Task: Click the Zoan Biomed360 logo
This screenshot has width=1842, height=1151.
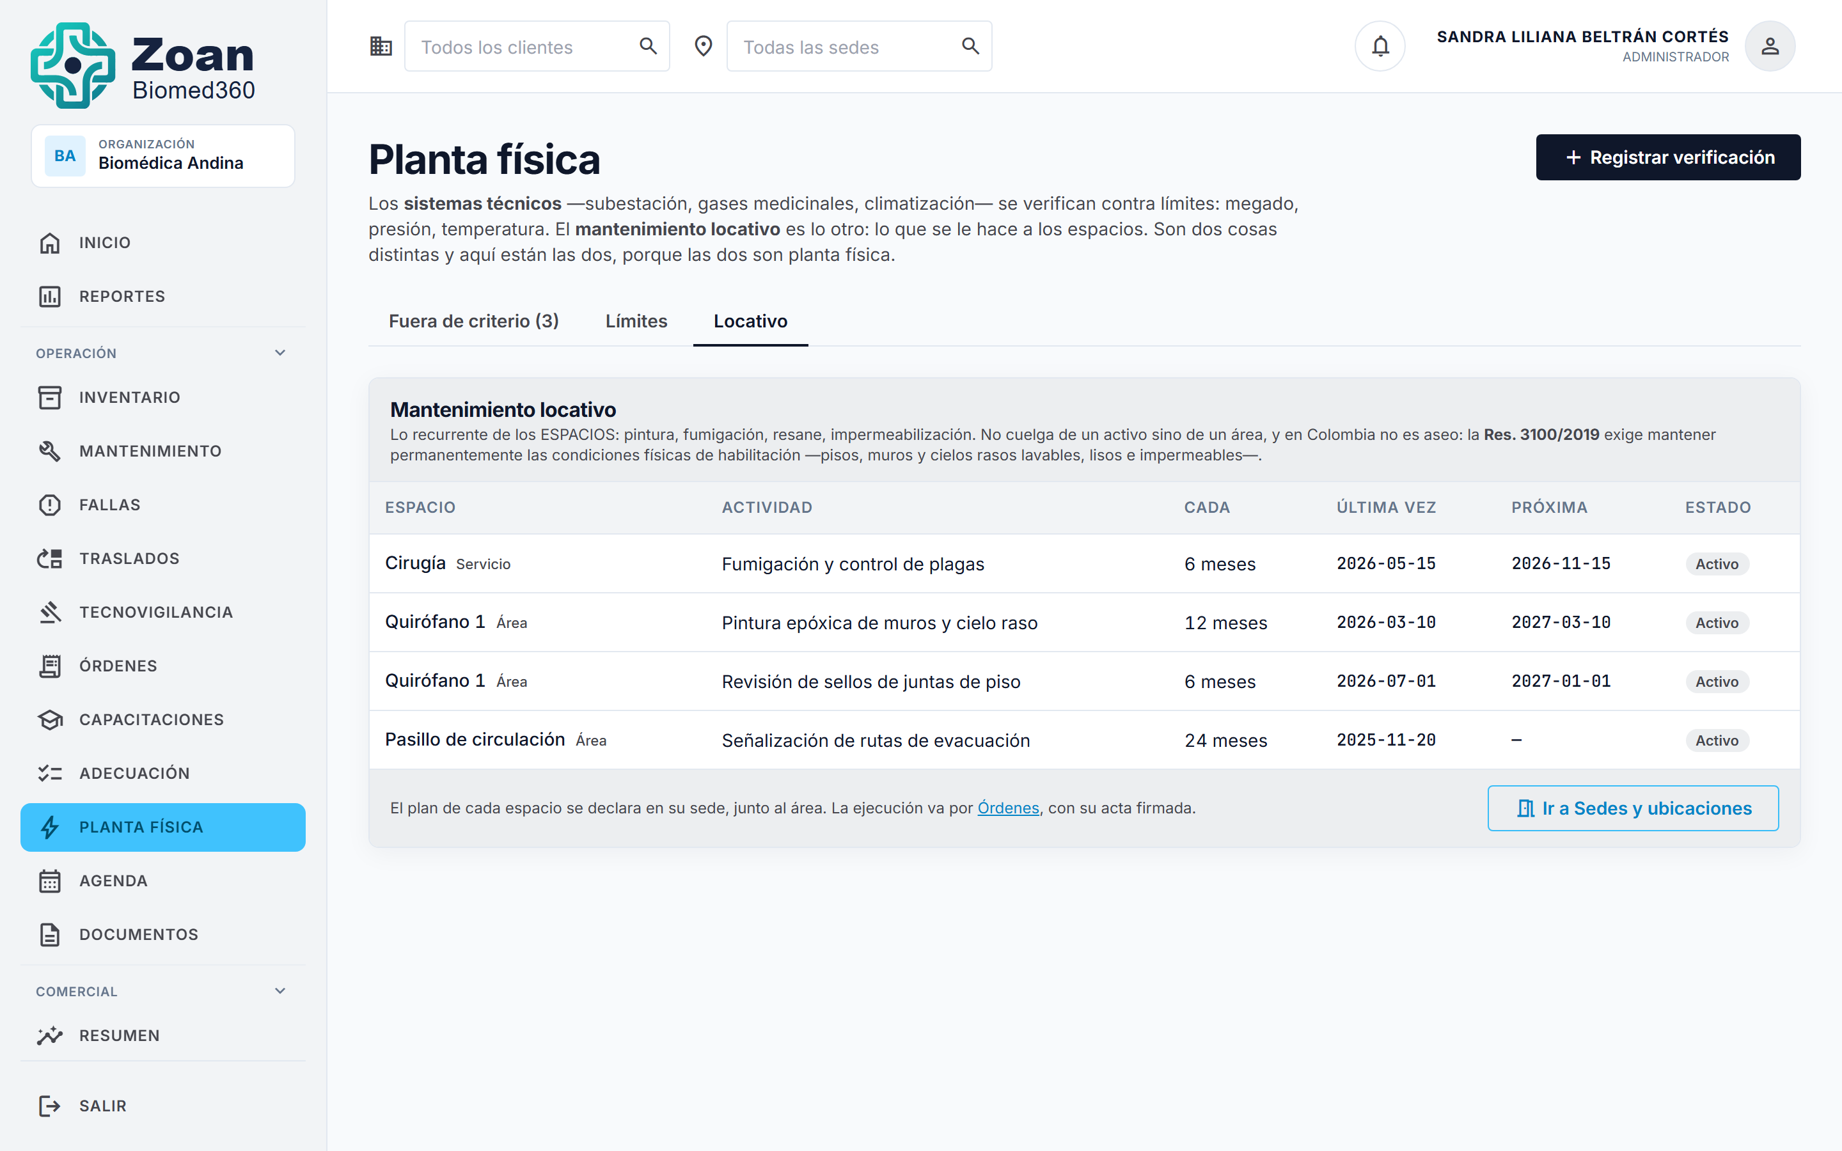Action: (x=143, y=65)
